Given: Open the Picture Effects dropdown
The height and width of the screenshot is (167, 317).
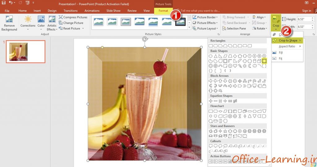Looking at the screenshot, I should [x=205, y=23].
